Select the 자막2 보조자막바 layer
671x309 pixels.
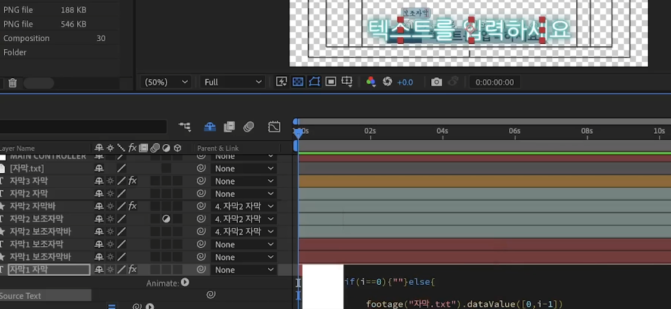tap(40, 232)
